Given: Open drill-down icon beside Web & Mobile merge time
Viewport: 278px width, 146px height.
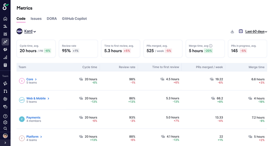Looking at the screenshot, I should pos(250,98).
